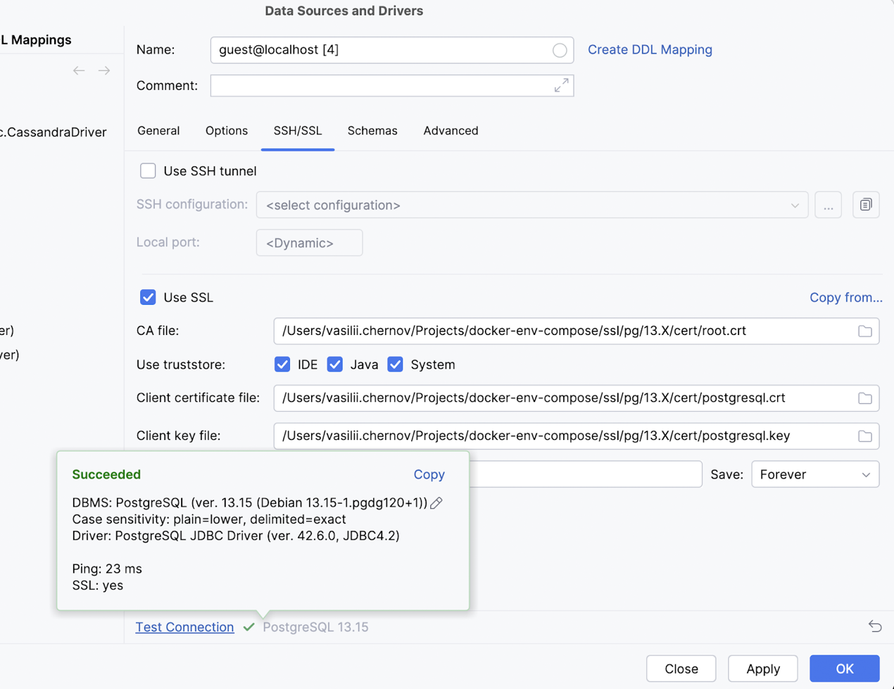Viewport: 894px width, 689px height.
Task: Click the Succeeded heading in popup
Action: [x=106, y=474]
